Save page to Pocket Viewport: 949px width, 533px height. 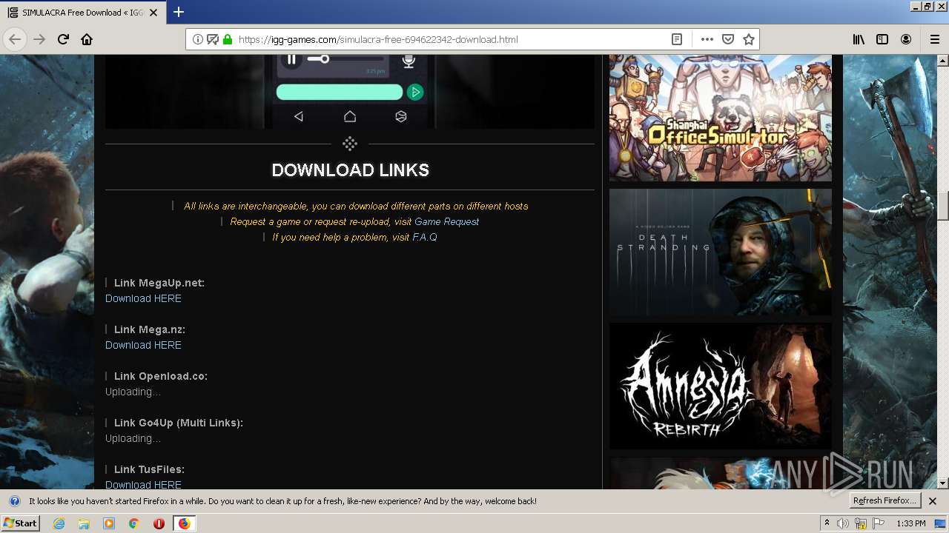click(728, 39)
